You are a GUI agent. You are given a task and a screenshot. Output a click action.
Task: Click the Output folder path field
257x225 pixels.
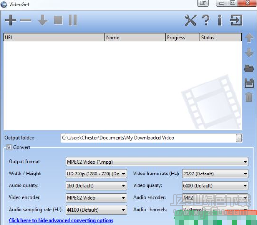tap(148, 138)
